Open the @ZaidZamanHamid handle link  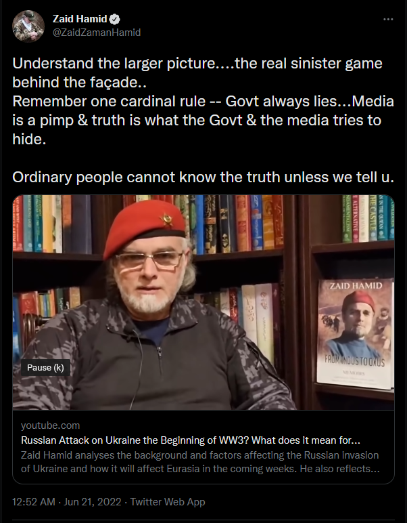point(97,33)
